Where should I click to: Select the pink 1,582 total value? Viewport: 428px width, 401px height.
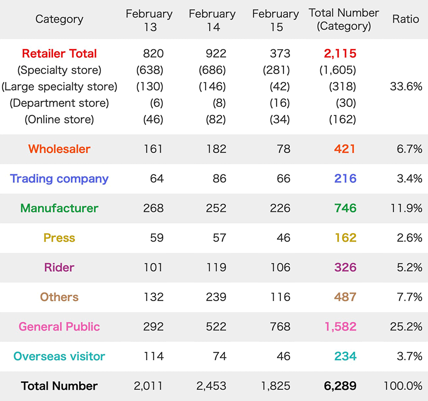coord(340,327)
